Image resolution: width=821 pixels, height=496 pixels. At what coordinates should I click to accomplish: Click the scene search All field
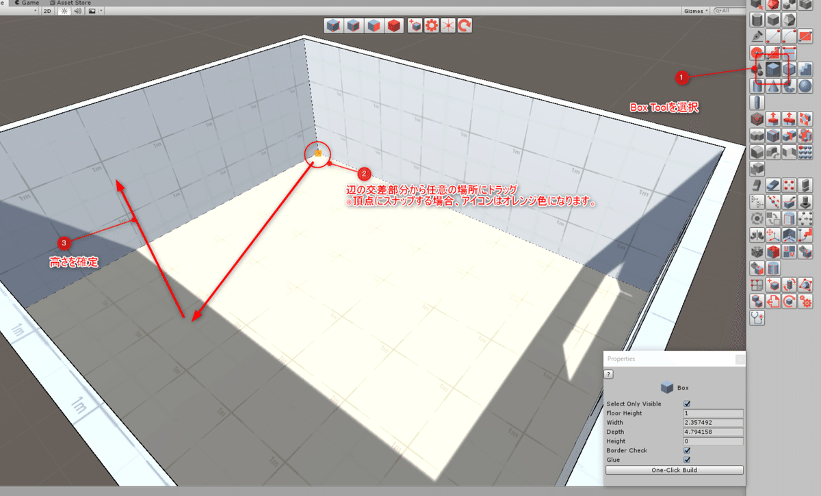point(729,11)
